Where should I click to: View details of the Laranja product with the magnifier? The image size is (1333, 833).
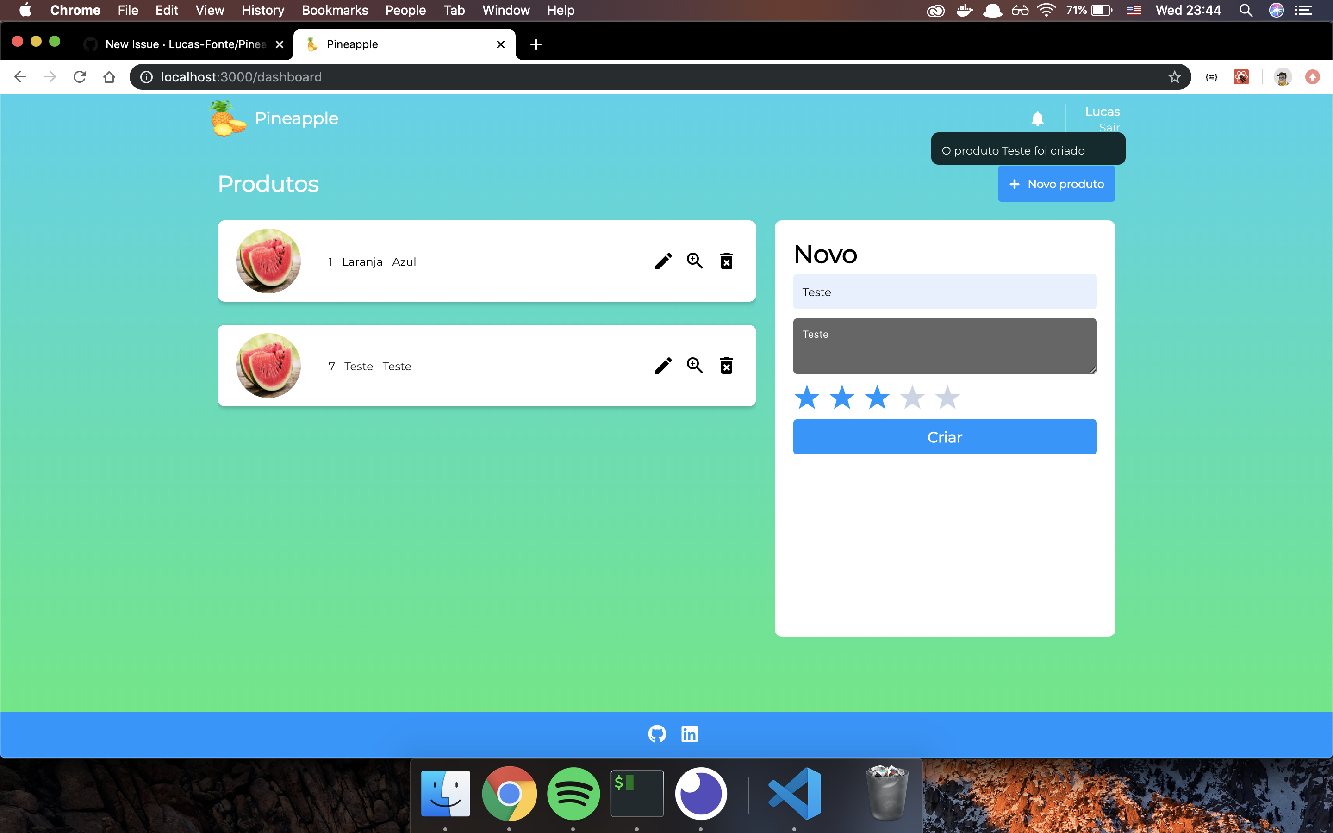[695, 261]
